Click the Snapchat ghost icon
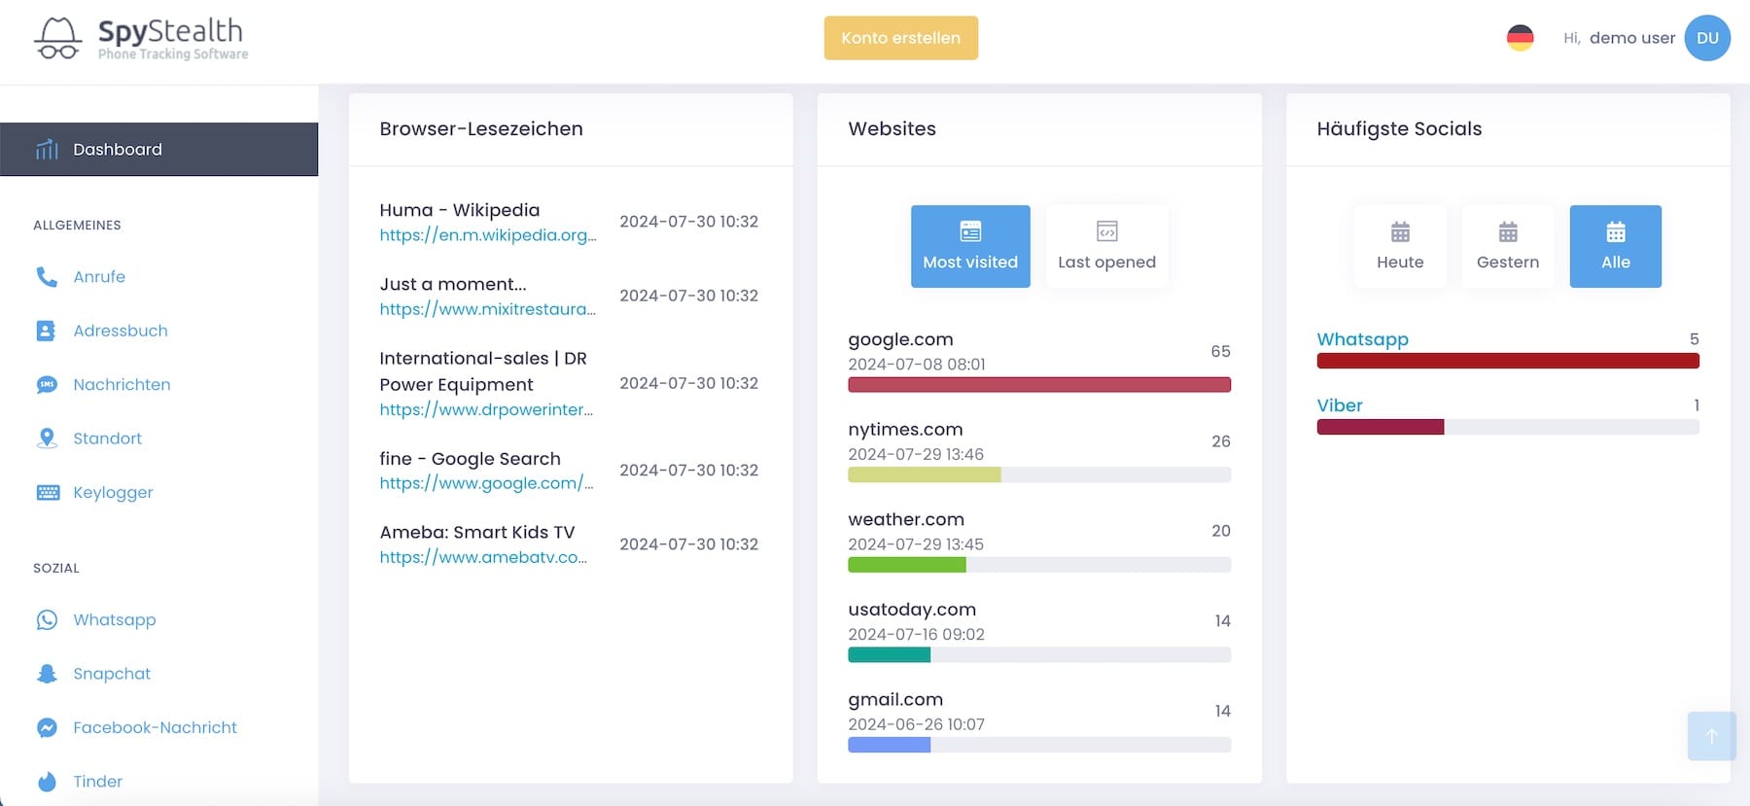Screen dimensions: 1750x806 point(47,674)
